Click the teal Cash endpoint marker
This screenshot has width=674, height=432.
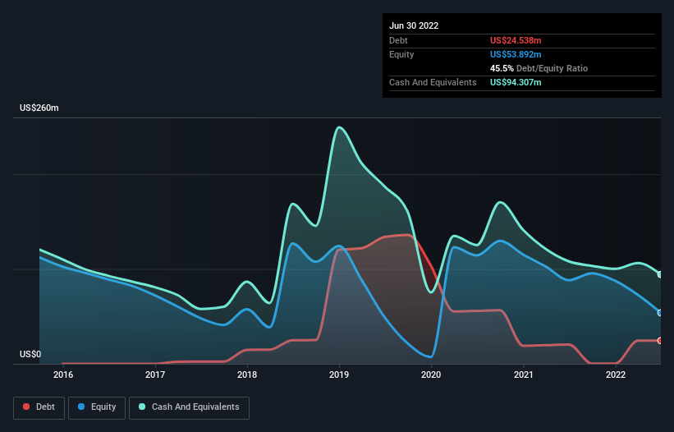coord(660,274)
